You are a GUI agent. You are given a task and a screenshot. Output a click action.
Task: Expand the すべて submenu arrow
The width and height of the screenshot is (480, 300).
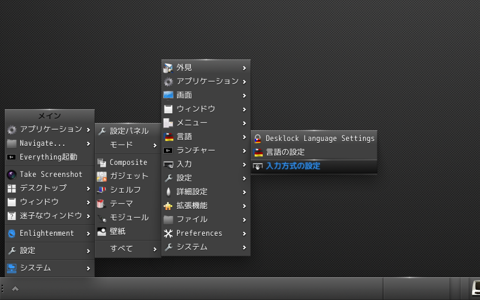[x=155, y=249]
